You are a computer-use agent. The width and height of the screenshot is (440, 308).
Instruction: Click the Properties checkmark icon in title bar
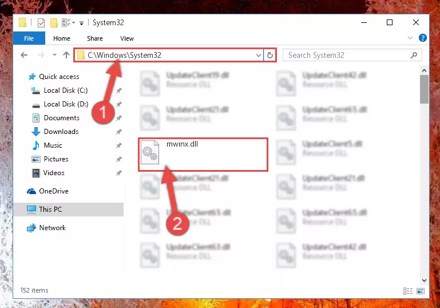point(41,22)
